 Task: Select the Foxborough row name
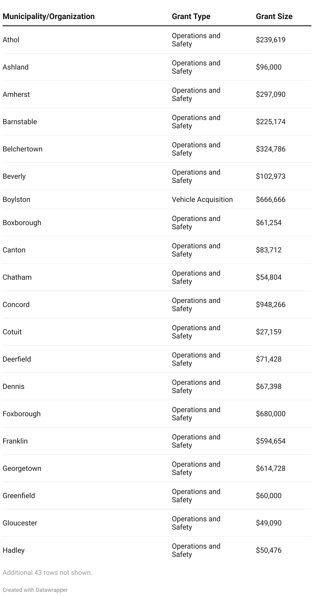pyautogui.click(x=22, y=414)
